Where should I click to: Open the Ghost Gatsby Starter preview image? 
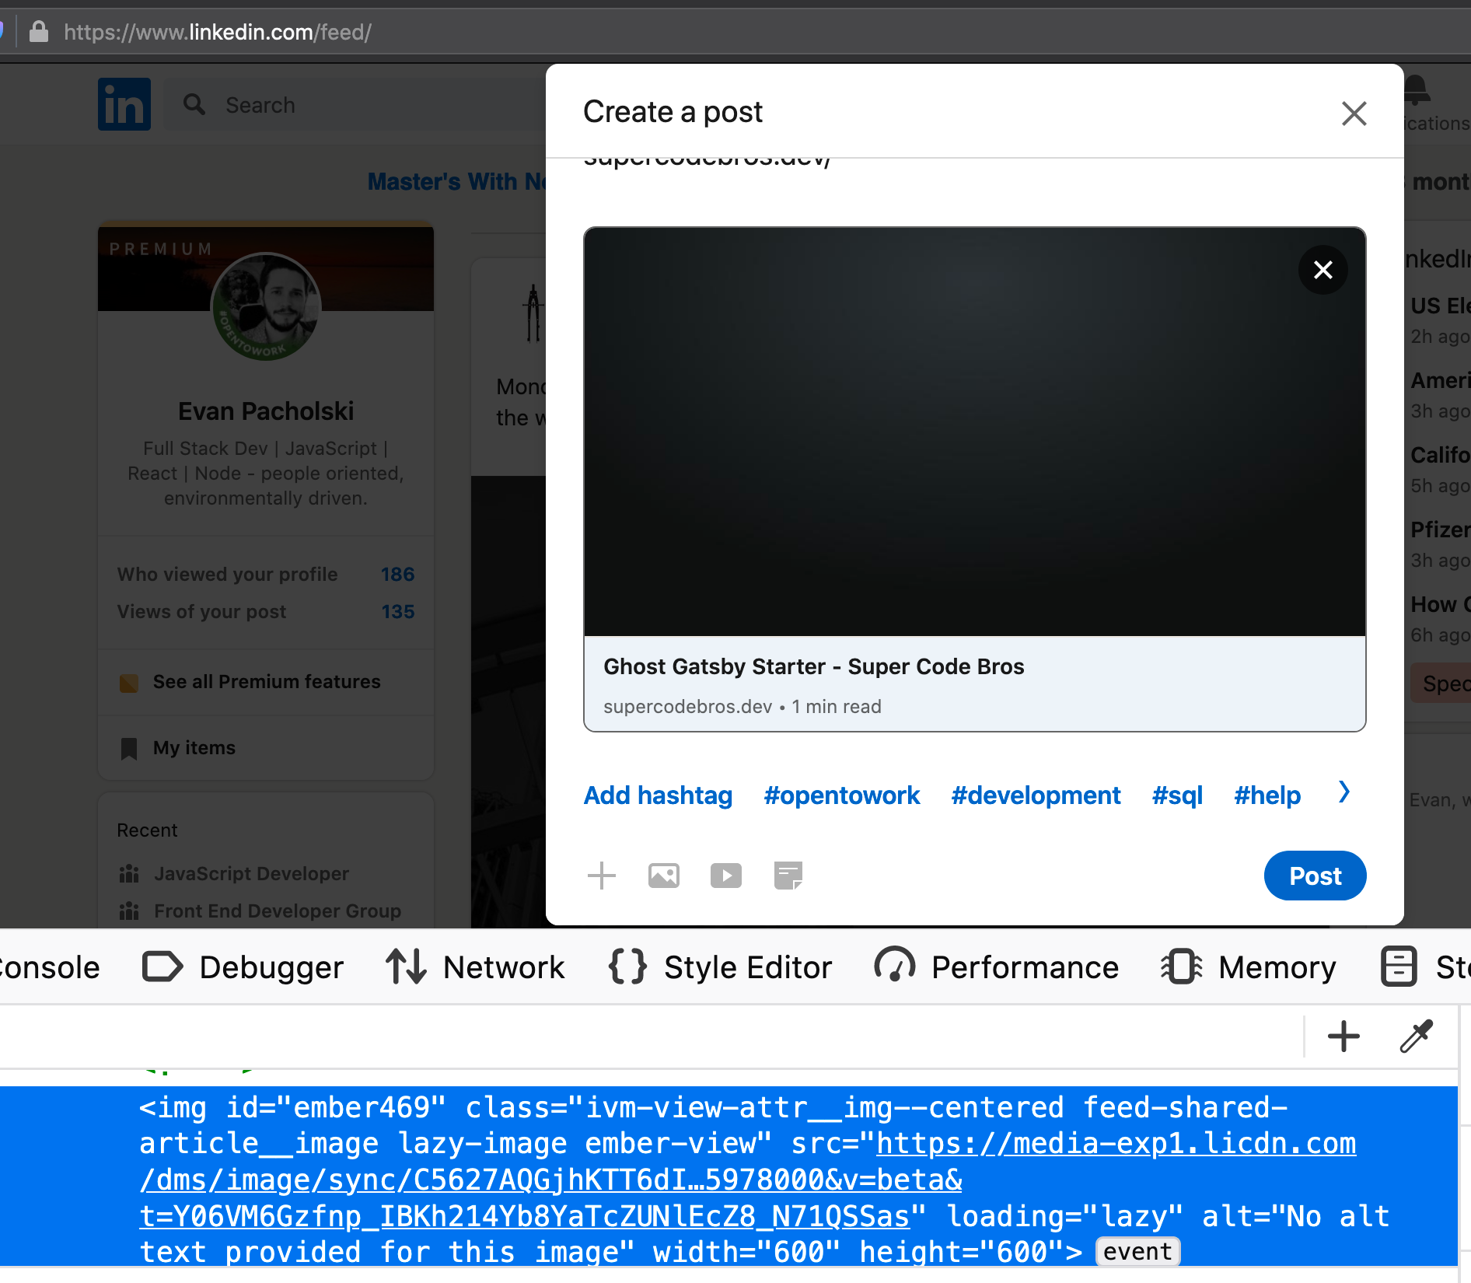[x=974, y=432]
